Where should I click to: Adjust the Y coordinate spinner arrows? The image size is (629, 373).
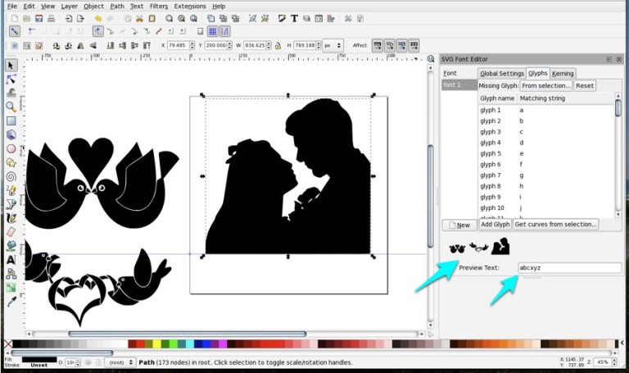229,45
